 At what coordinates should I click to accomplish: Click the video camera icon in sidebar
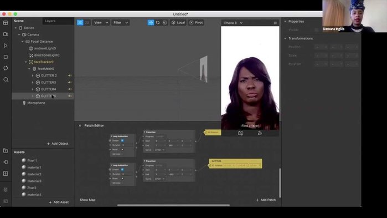[x=6, y=34]
